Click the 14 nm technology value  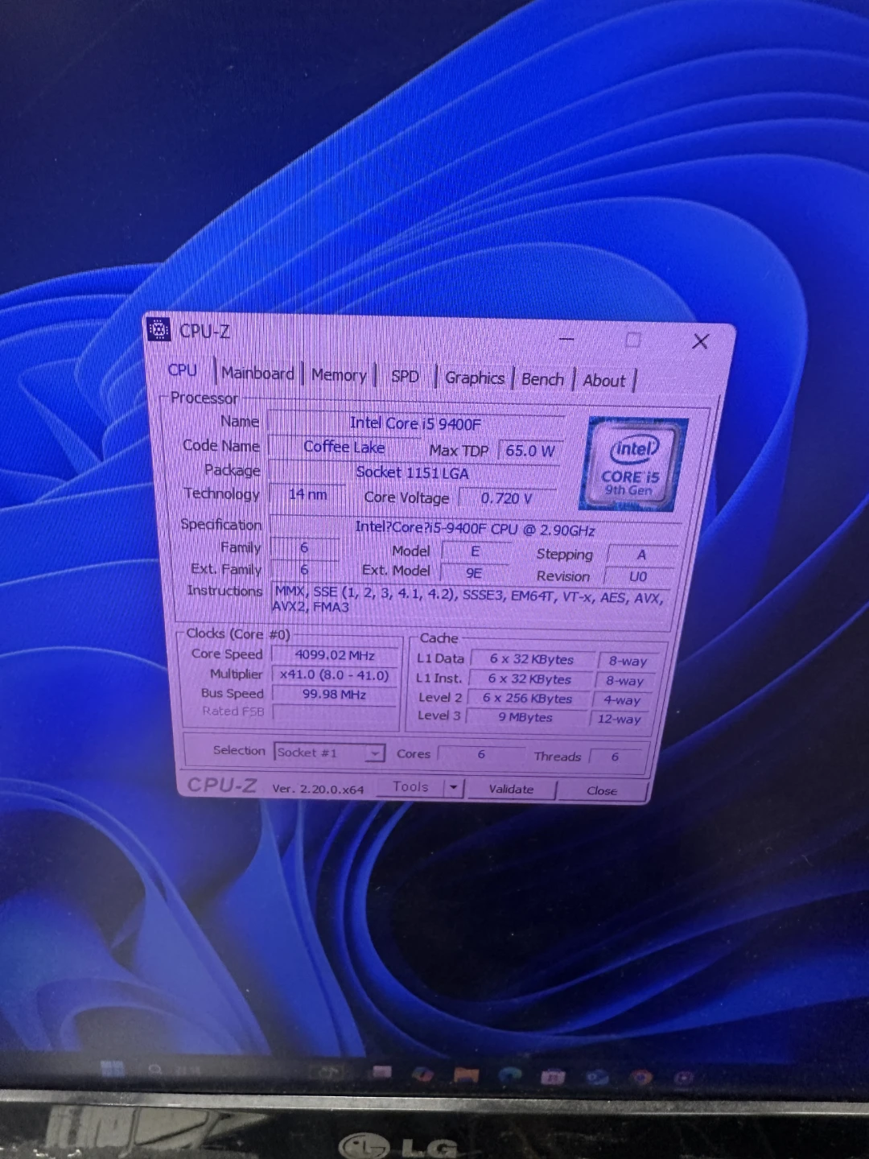click(x=308, y=494)
